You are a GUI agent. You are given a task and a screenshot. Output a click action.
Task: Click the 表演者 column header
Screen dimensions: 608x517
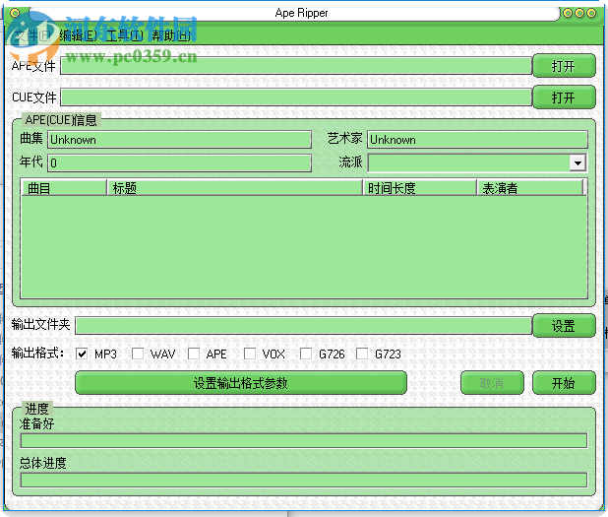529,188
